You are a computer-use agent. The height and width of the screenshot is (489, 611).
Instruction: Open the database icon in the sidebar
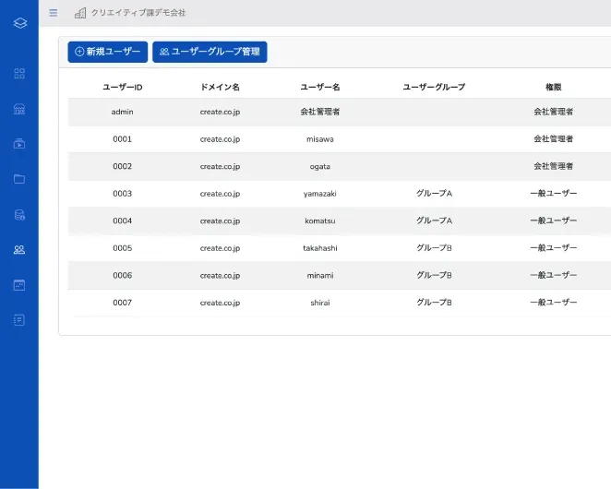(19, 215)
